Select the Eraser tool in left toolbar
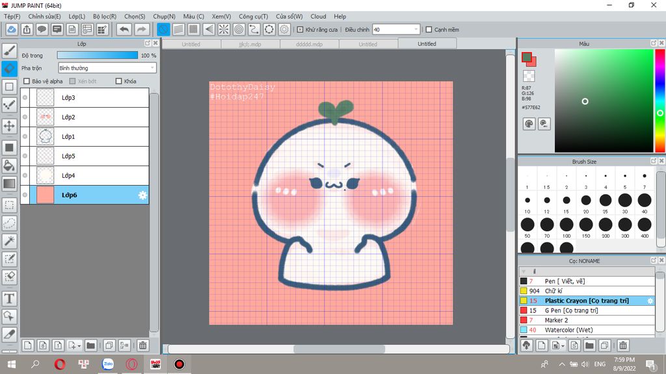 (9, 68)
